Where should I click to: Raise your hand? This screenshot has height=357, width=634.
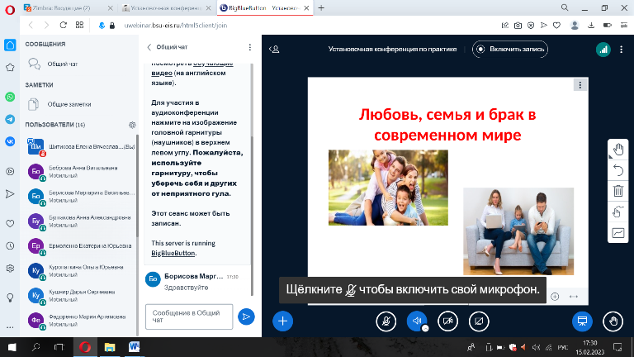coord(612,321)
